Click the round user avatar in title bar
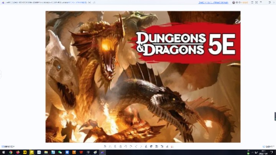This screenshot has width=276, height=155. coord(233,2)
